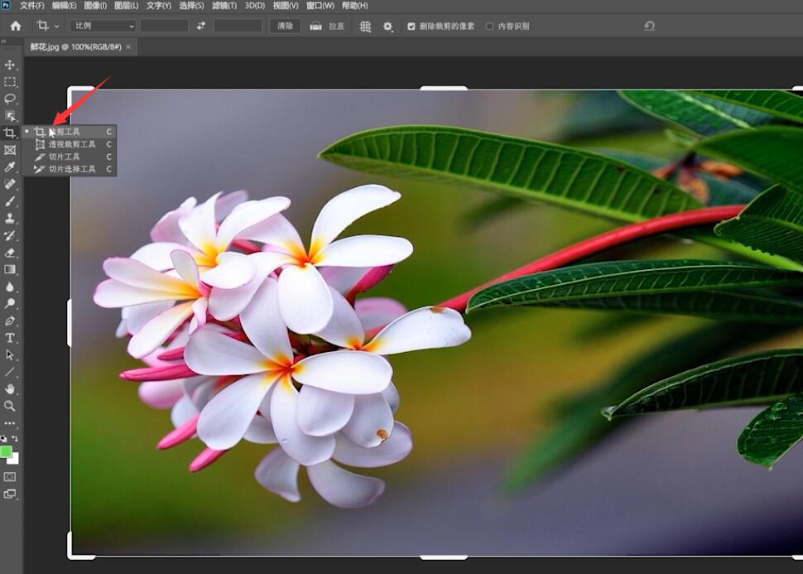The height and width of the screenshot is (574, 803).
Task: Select the Blur tool
Action: tap(10, 287)
